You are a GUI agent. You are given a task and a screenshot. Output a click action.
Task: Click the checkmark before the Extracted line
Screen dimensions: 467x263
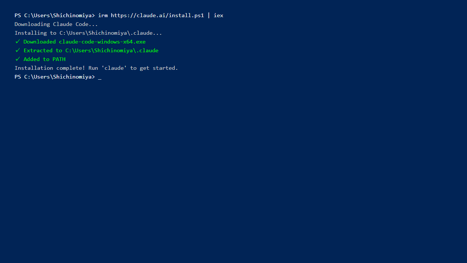pos(18,50)
